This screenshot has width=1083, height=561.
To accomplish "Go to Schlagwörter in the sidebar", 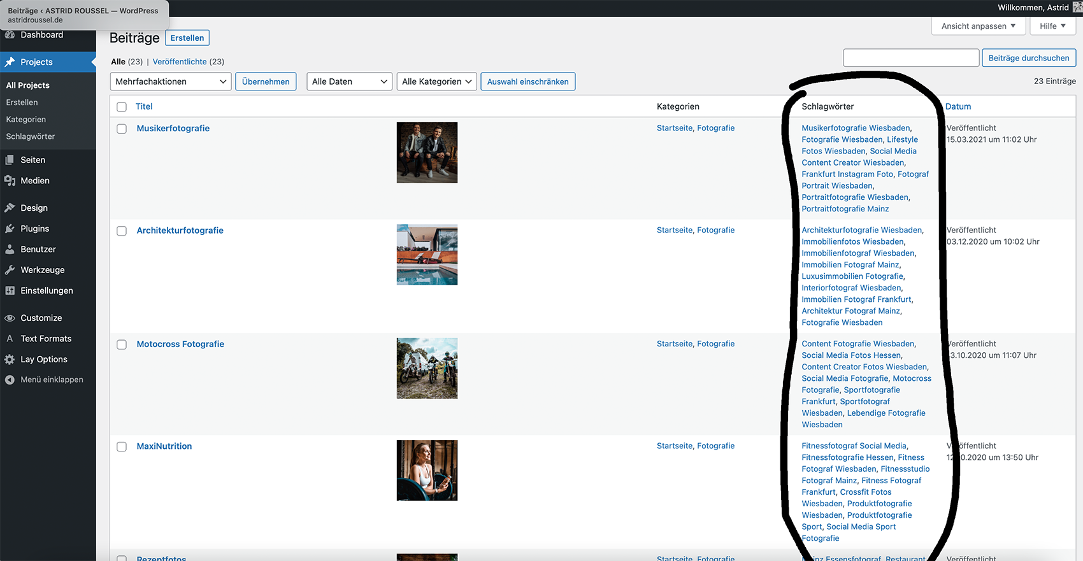I will point(31,136).
